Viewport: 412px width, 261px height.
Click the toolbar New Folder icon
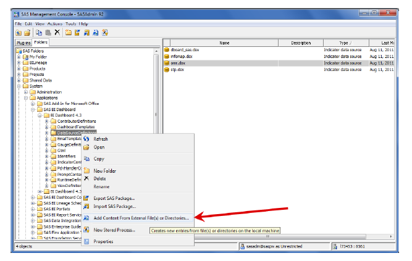coord(69,33)
